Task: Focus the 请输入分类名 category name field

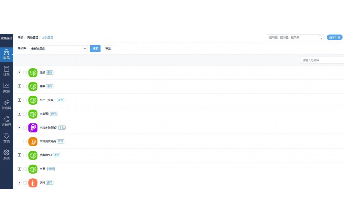Action: 322,60
